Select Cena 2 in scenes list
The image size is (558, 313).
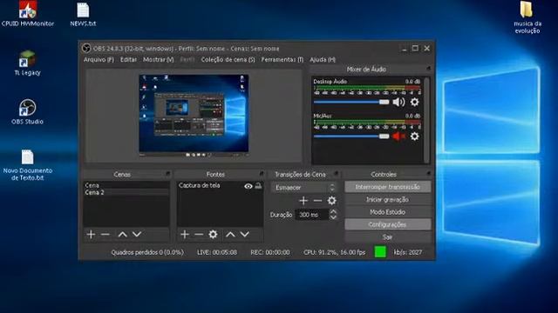pos(126,192)
